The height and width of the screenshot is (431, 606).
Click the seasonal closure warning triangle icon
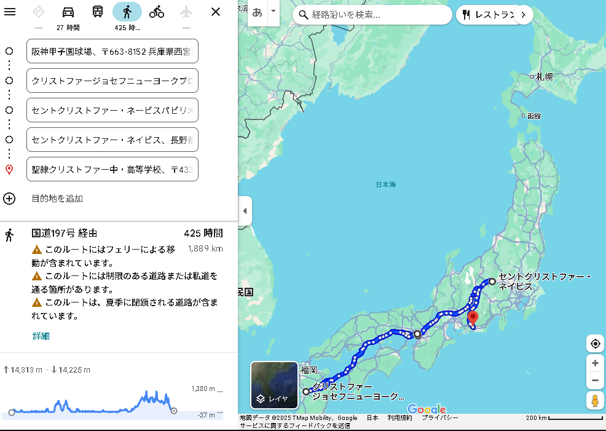(x=37, y=302)
